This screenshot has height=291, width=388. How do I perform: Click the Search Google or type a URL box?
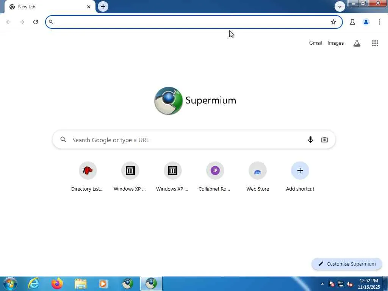(x=194, y=140)
